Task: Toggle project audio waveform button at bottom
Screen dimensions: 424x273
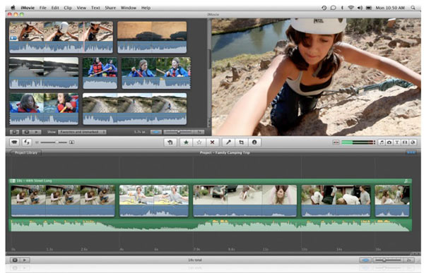Action: click(x=365, y=260)
